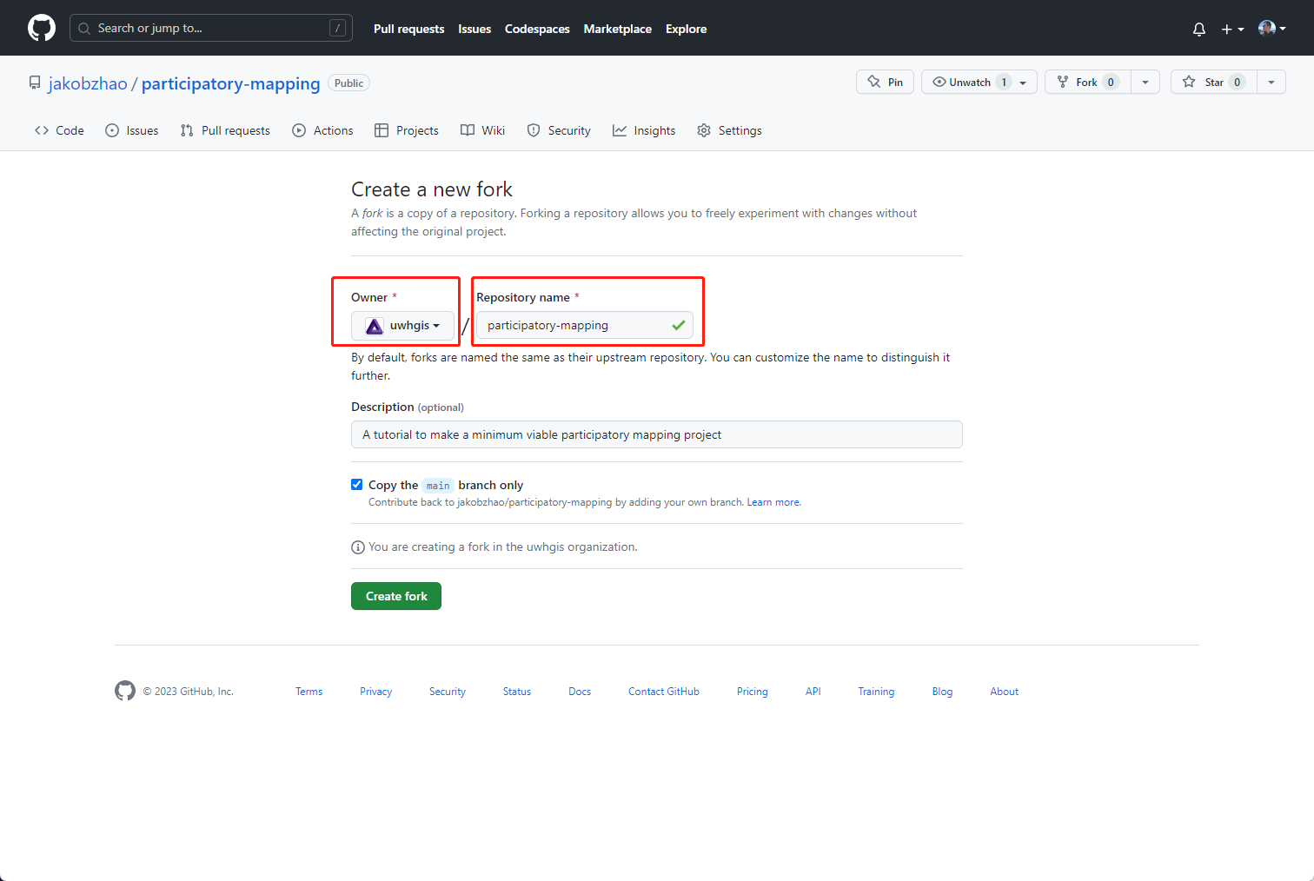1314x881 pixels.
Task: Switch to the Actions tab
Action: click(x=322, y=130)
